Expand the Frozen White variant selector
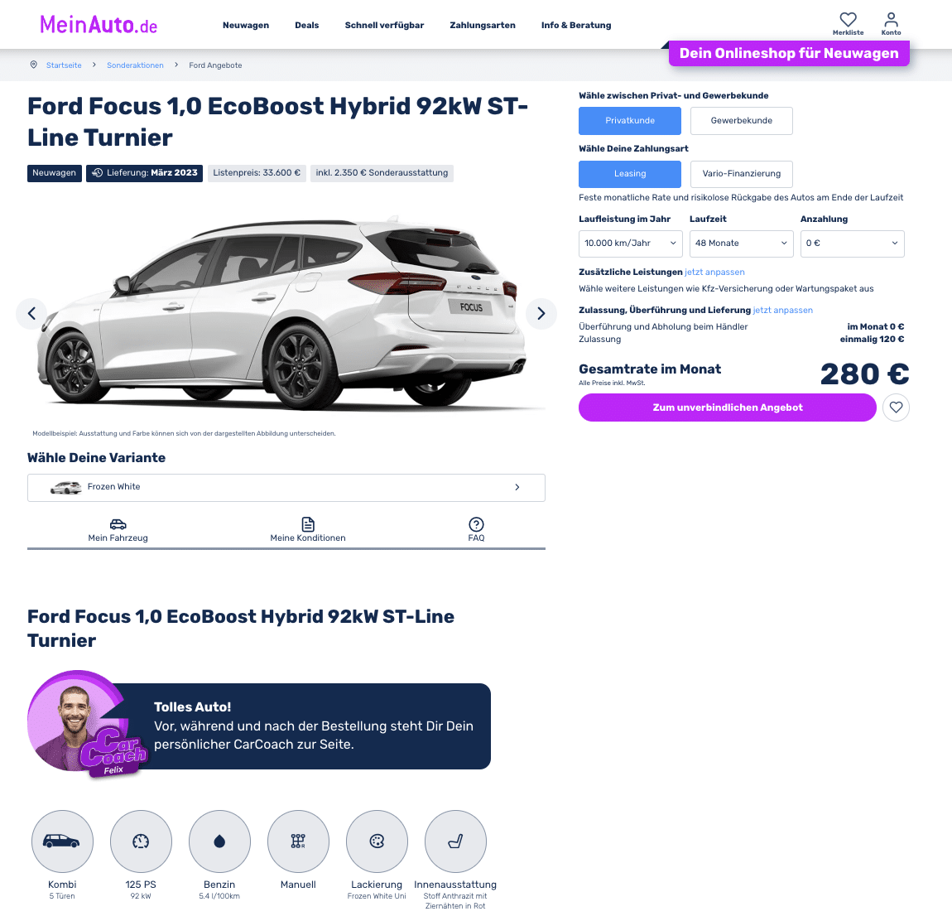 click(286, 487)
